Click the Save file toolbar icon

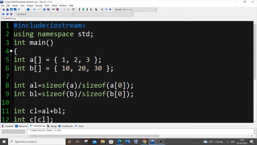[11, 10]
